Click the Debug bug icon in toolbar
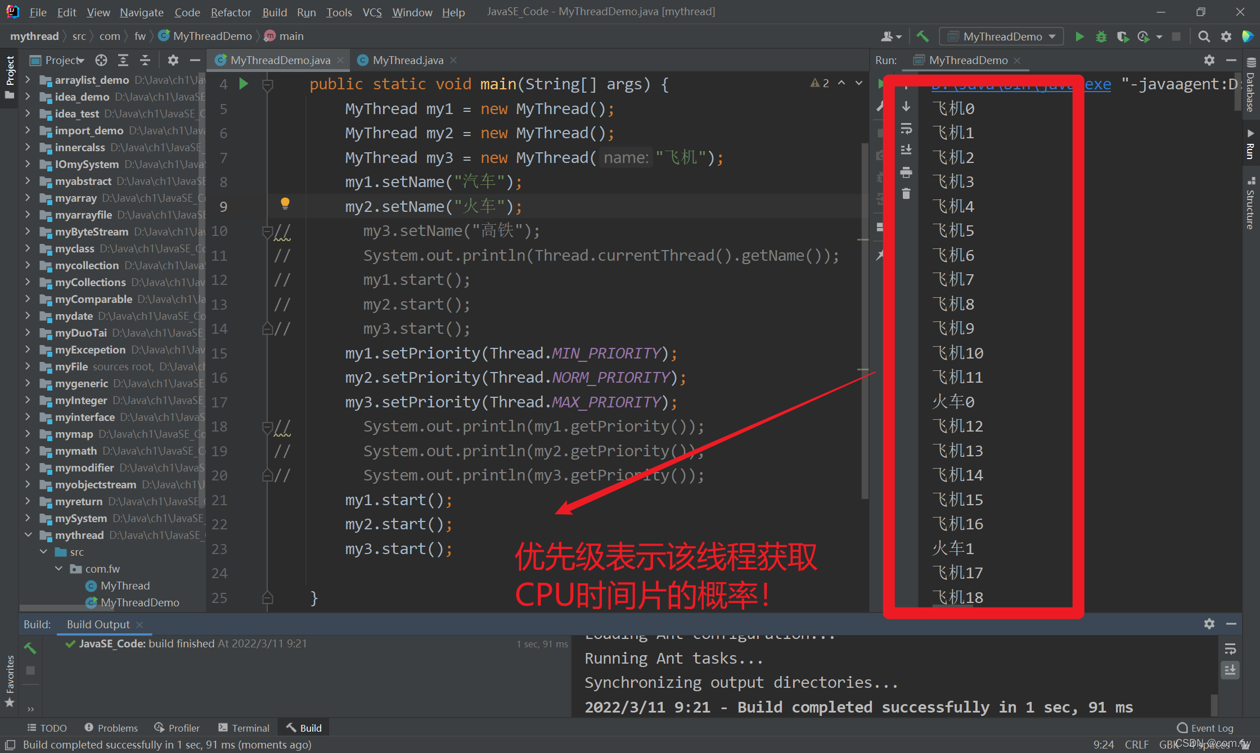The image size is (1260, 753). [1101, 37]
